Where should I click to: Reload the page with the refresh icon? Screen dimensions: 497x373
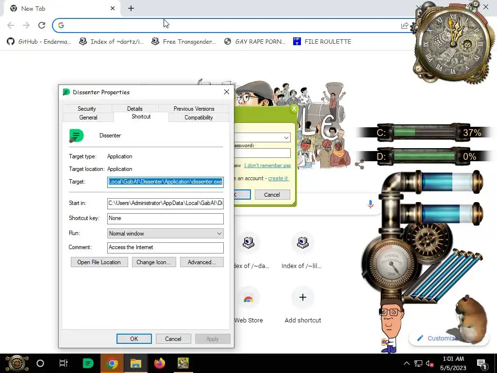(x=42, y=25)
